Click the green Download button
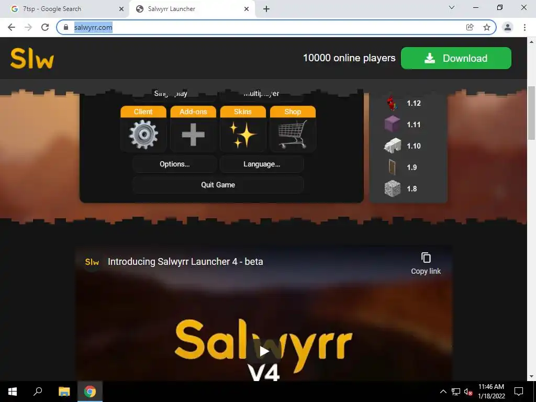 click(x=456, y=58)
